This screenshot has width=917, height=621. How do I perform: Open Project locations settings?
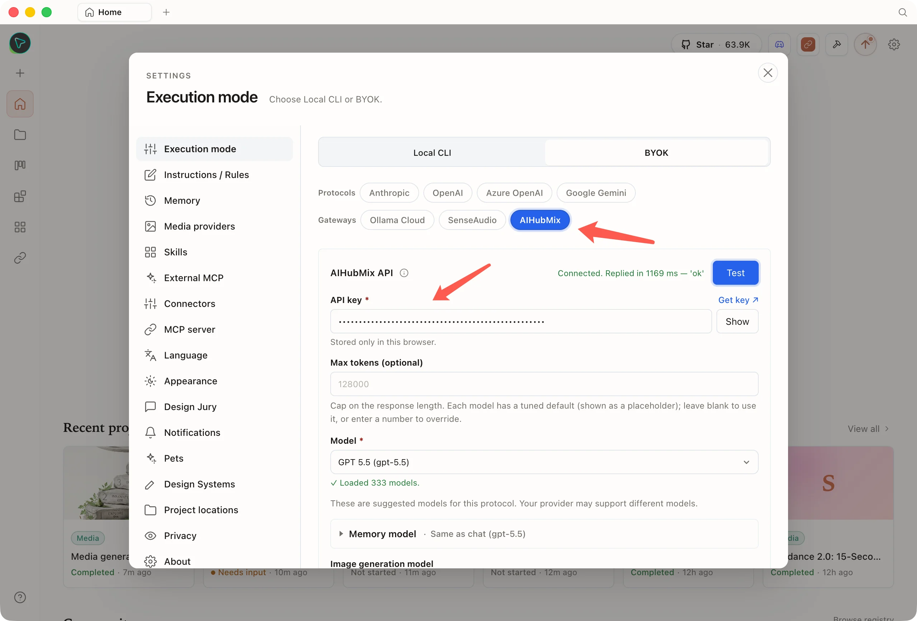tap(214, 510)
